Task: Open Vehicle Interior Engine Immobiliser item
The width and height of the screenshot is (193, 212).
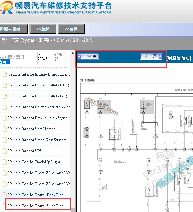Action: (39, 74)
